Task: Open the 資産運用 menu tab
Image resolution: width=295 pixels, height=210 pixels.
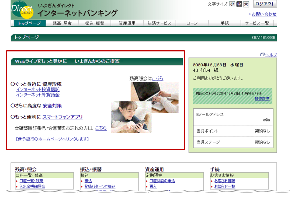Action: point(127,23)
